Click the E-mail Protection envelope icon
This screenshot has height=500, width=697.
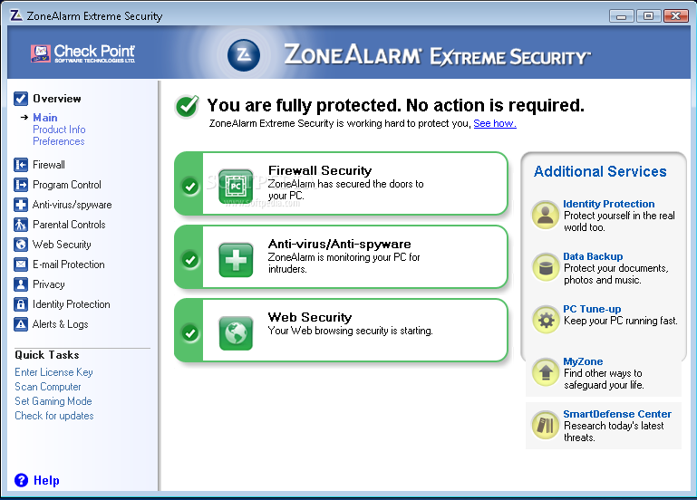click(22, 264)
